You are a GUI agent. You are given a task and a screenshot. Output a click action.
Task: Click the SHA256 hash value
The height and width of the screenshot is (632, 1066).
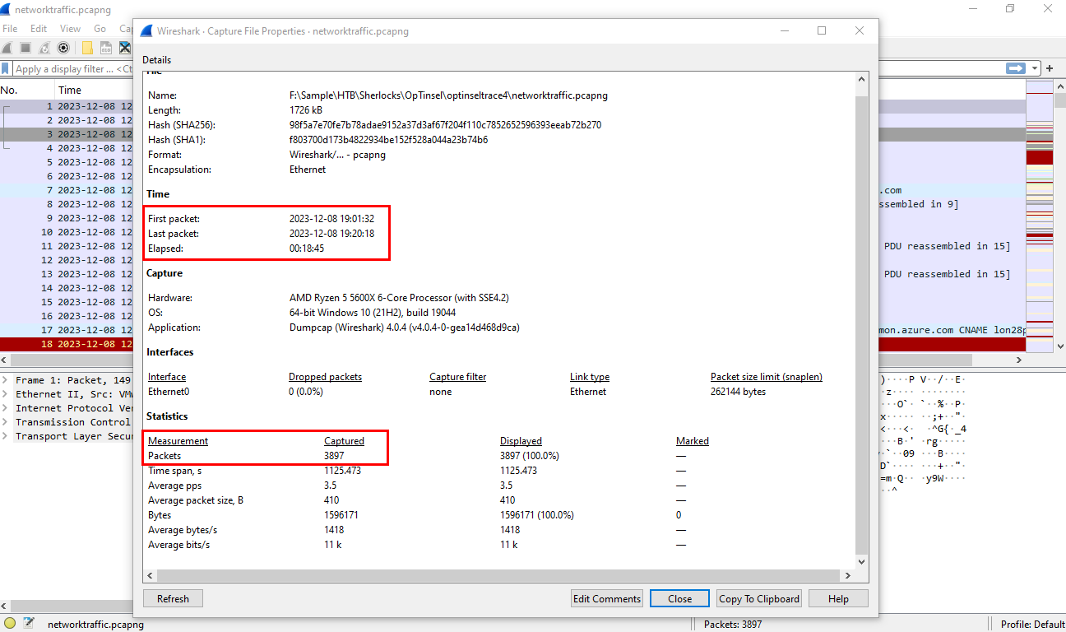tap(445, 125)
